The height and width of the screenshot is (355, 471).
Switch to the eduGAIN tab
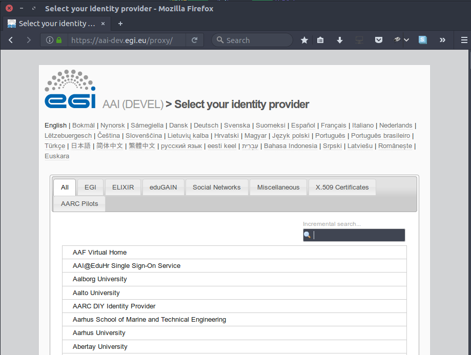point(163,187)
